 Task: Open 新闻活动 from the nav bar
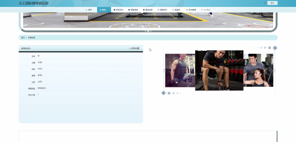click(x=118, y=10)
